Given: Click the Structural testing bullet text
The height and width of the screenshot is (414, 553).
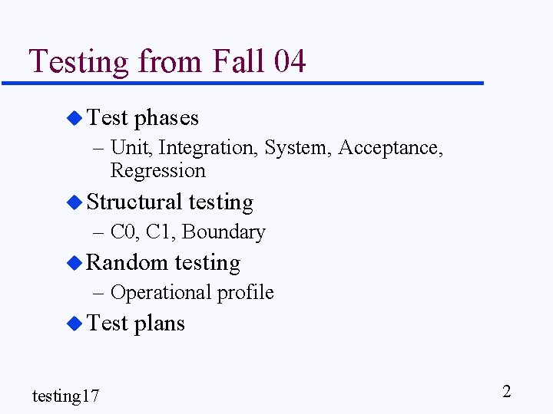Looking at the screenshot, I should point(170,202).
